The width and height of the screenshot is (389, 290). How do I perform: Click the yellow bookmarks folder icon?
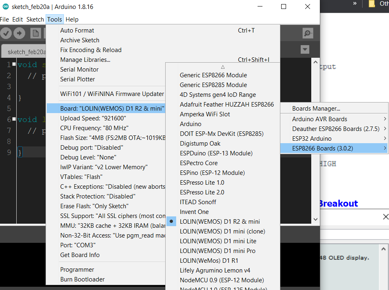click(372, 4)
